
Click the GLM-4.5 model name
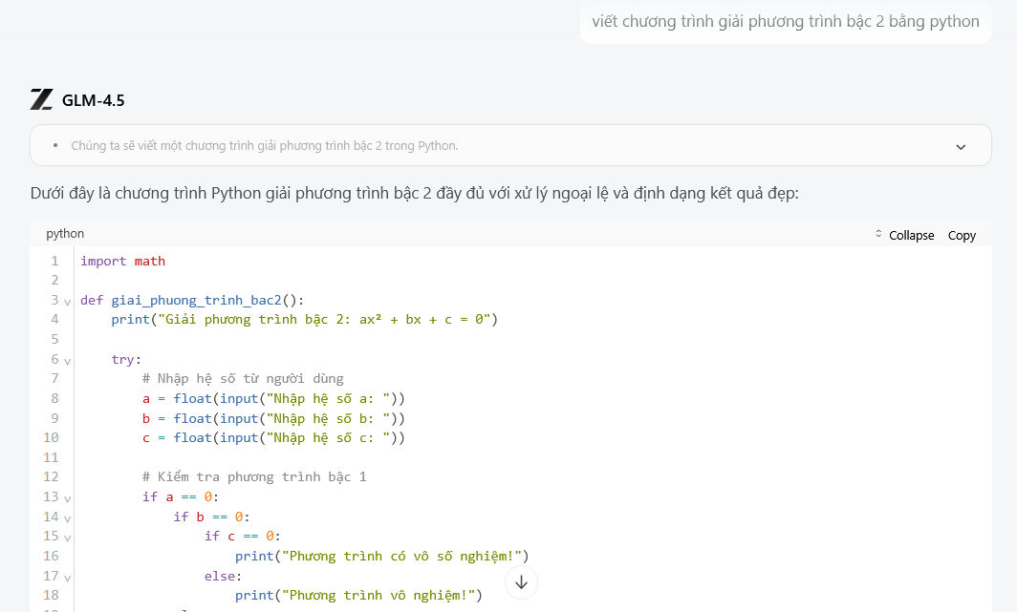[x=93, y=100]
